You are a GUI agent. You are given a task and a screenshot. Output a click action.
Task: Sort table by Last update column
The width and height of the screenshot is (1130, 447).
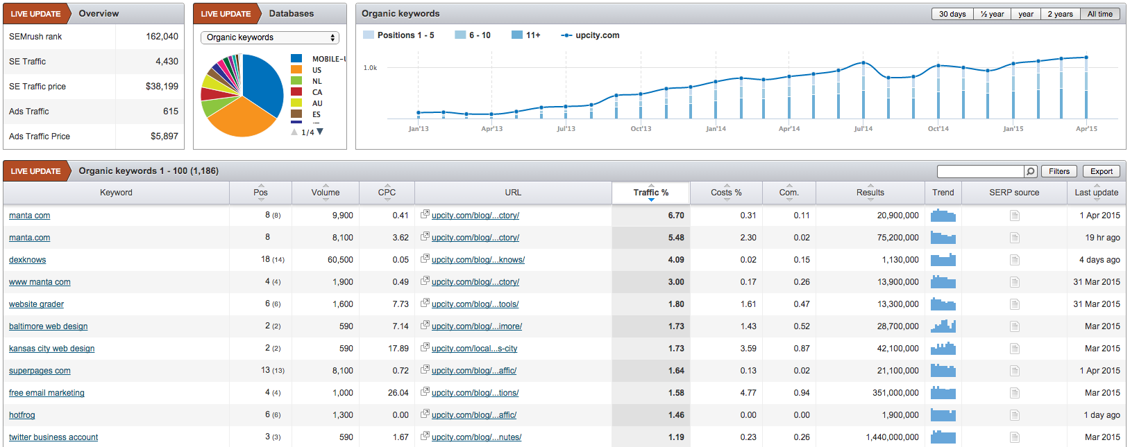[1097, 193]
